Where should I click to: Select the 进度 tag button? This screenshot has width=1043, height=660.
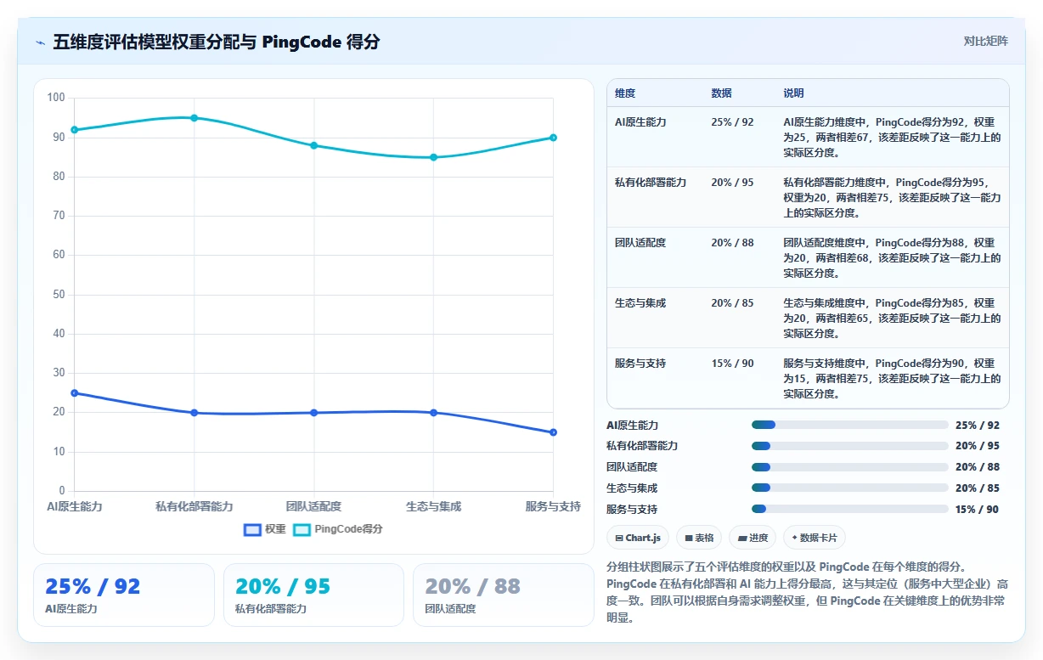point(753,538)
